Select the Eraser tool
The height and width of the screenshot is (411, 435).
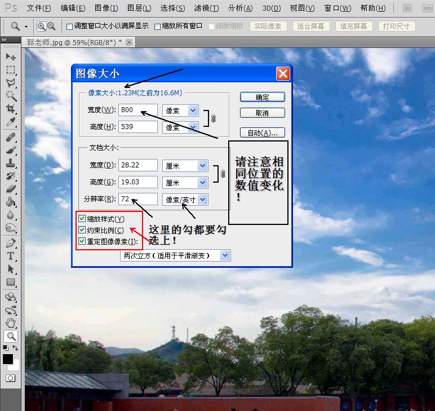11,189
